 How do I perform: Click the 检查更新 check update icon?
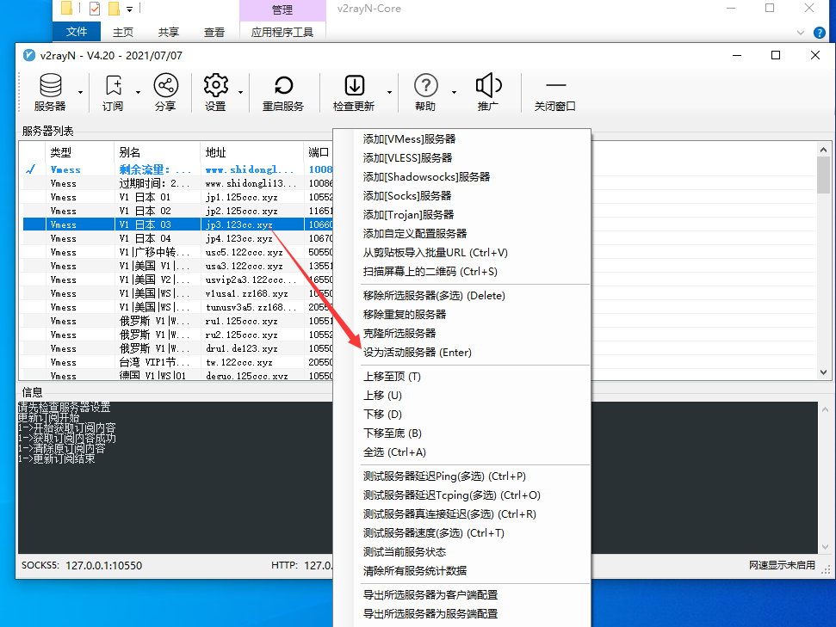354,92
